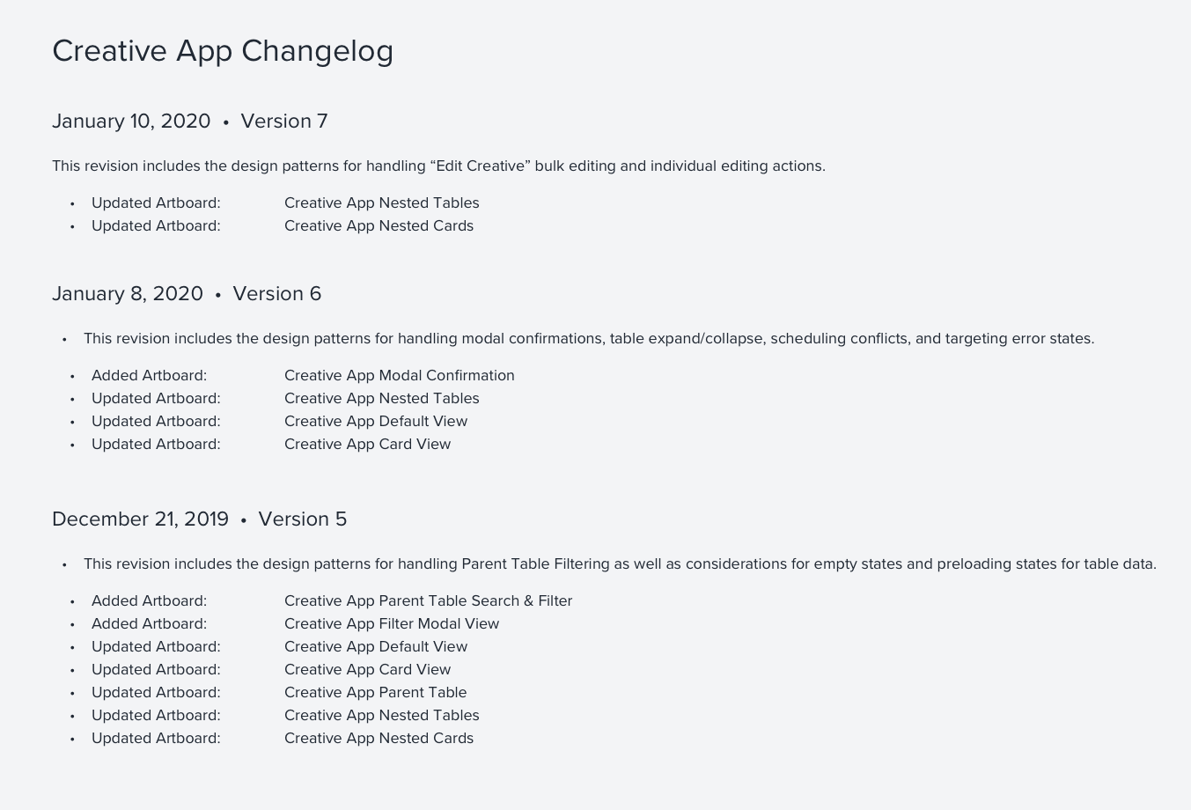Image resolution: width=1191 pixels, height=810 pixels.
Task: Click the "Creative App Changelog" title
Action: [x=223, y=51]
